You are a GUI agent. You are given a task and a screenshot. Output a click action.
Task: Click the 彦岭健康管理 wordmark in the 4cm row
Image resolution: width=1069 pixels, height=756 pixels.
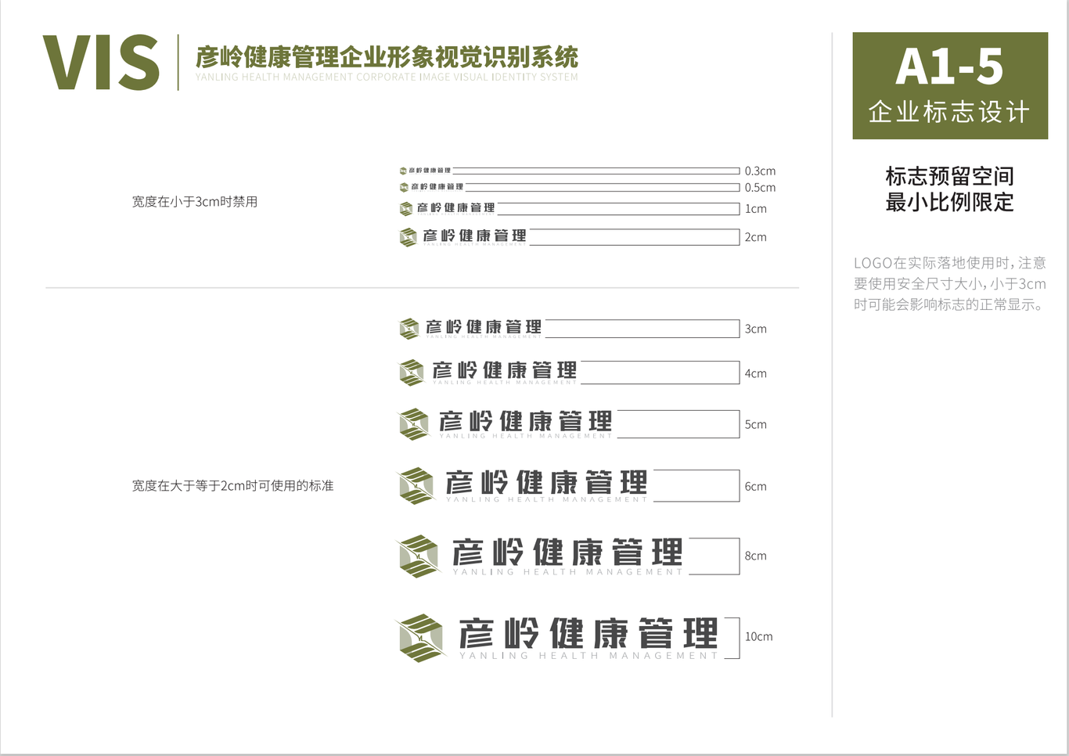tap(505, 370)
